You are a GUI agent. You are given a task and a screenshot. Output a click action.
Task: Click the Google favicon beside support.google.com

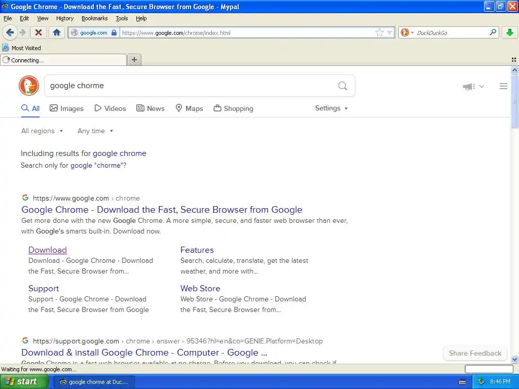click(25, 340)
